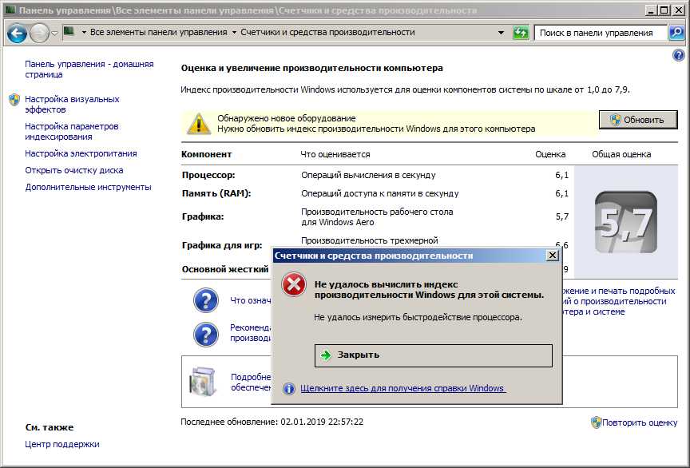
Task: Click shield icon beside 'Повторить оценку'
Action: (596, 422)
